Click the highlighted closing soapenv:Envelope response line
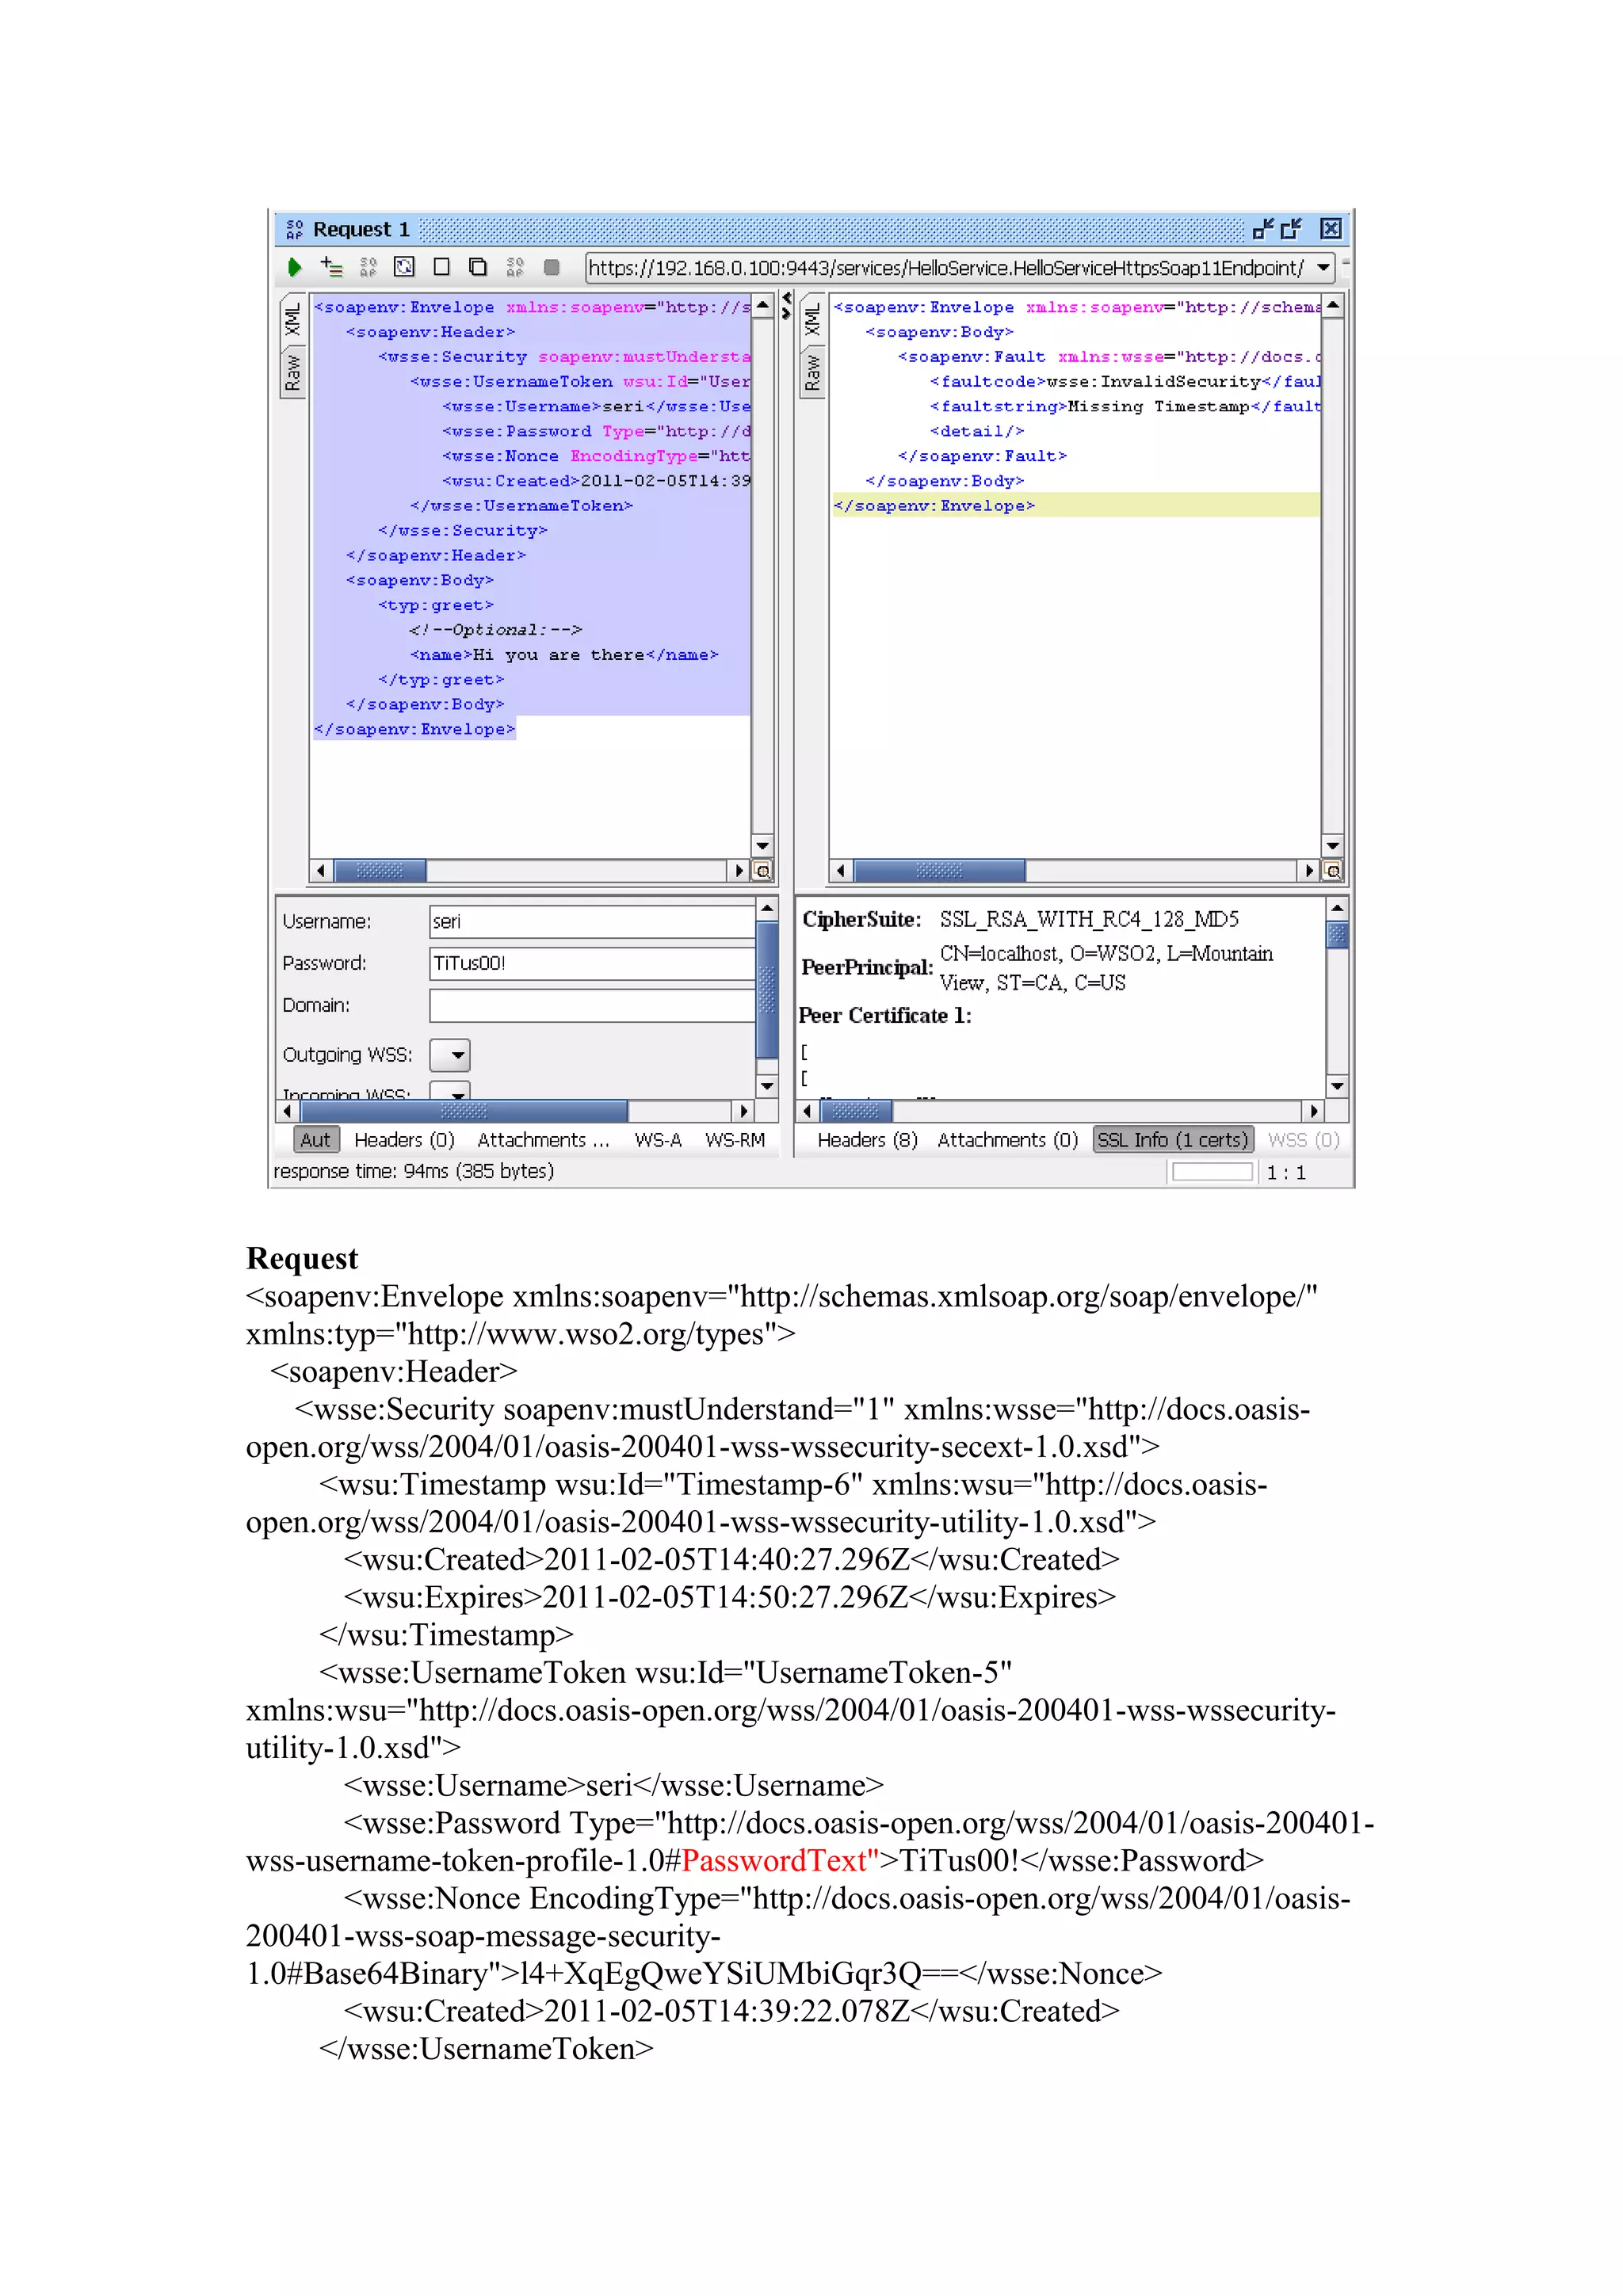 point(1075,505)
